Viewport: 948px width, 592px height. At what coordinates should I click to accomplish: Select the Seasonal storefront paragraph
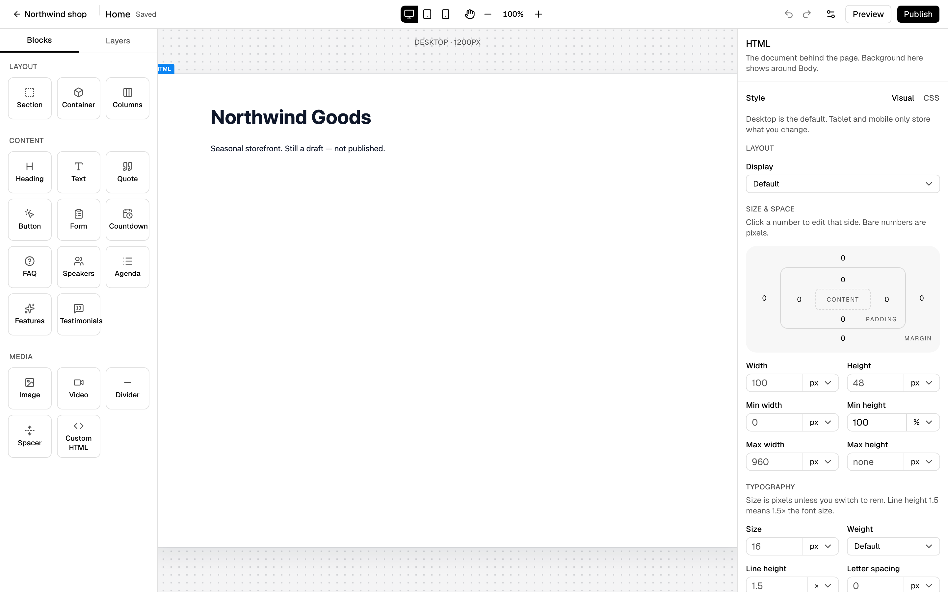pyautogui.click(x=298, y=149)
